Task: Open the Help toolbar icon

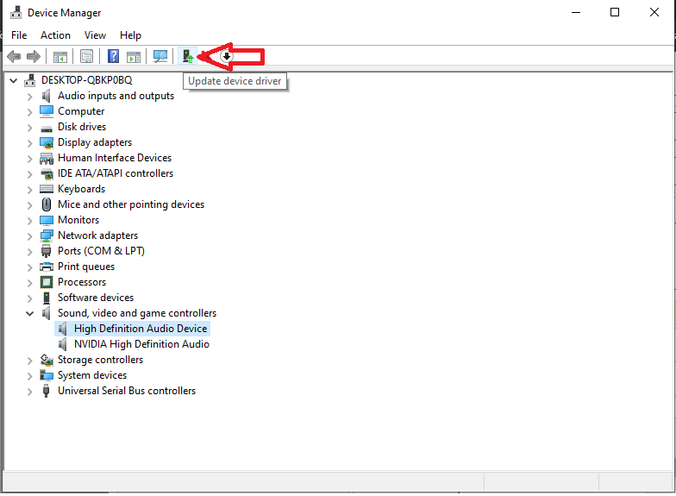Action: click(x=113, y=57)
